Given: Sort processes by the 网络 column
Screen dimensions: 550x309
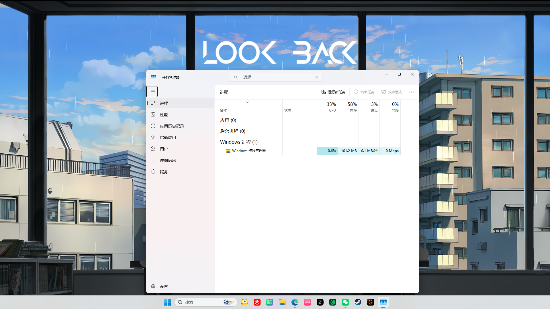Looking at the screenshot, I should (x=390, y=107).
